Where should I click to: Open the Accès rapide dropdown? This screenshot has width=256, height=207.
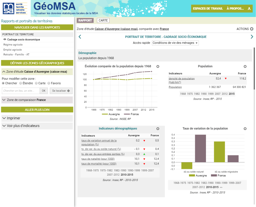coord(175,43)
